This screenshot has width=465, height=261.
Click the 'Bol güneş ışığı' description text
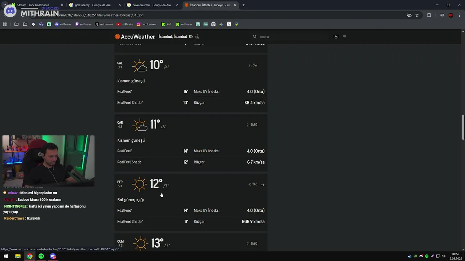[130, 200]
